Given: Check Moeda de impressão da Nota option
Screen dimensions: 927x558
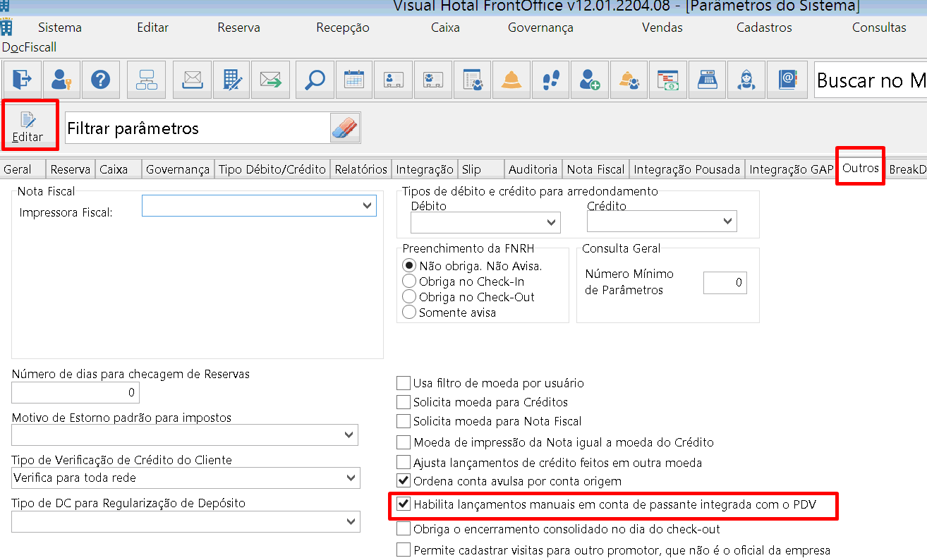Looking at the screenshot, I should tap(404, 442).
